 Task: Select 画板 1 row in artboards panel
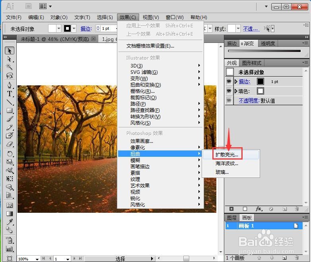[264, 226]
